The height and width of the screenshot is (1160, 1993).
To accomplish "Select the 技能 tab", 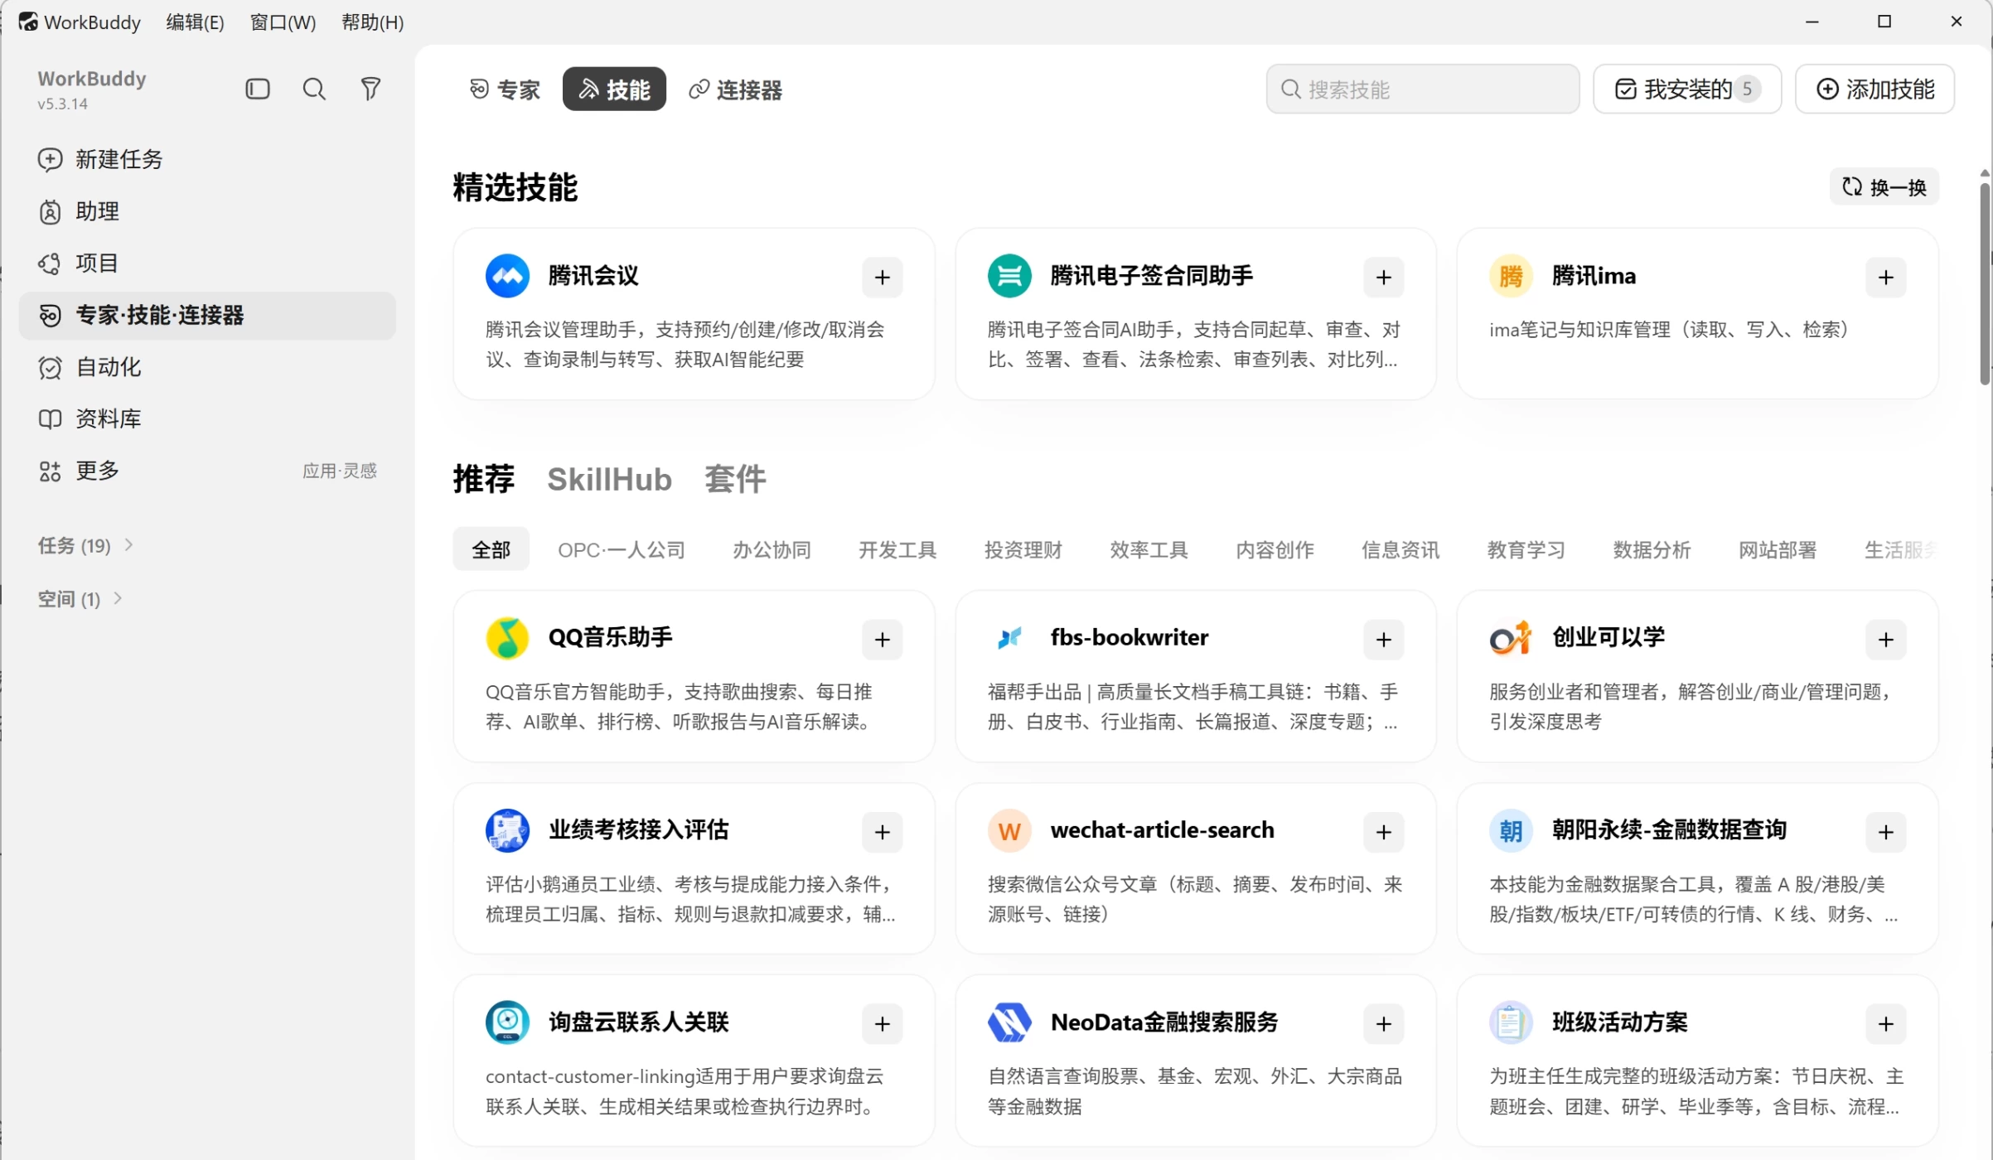I will point(614,89).
